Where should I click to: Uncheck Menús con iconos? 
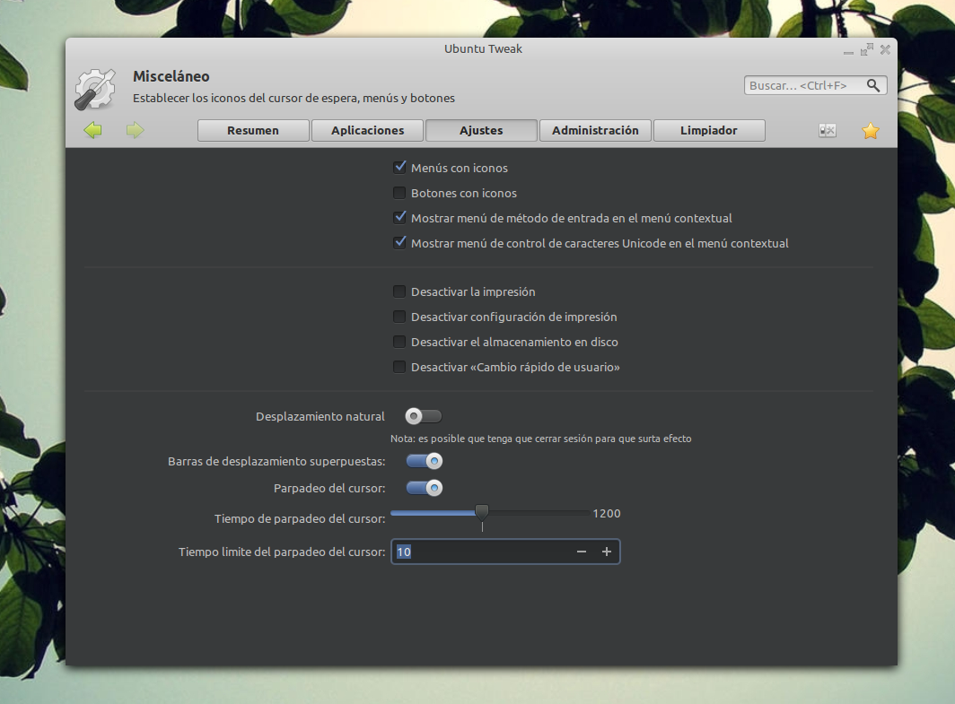pyautogui.click(x=399, y=168)
